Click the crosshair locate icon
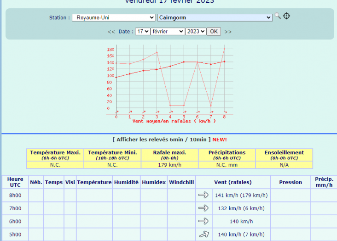The width and height of the screenshot is (337, 241). tap(286, 16)
